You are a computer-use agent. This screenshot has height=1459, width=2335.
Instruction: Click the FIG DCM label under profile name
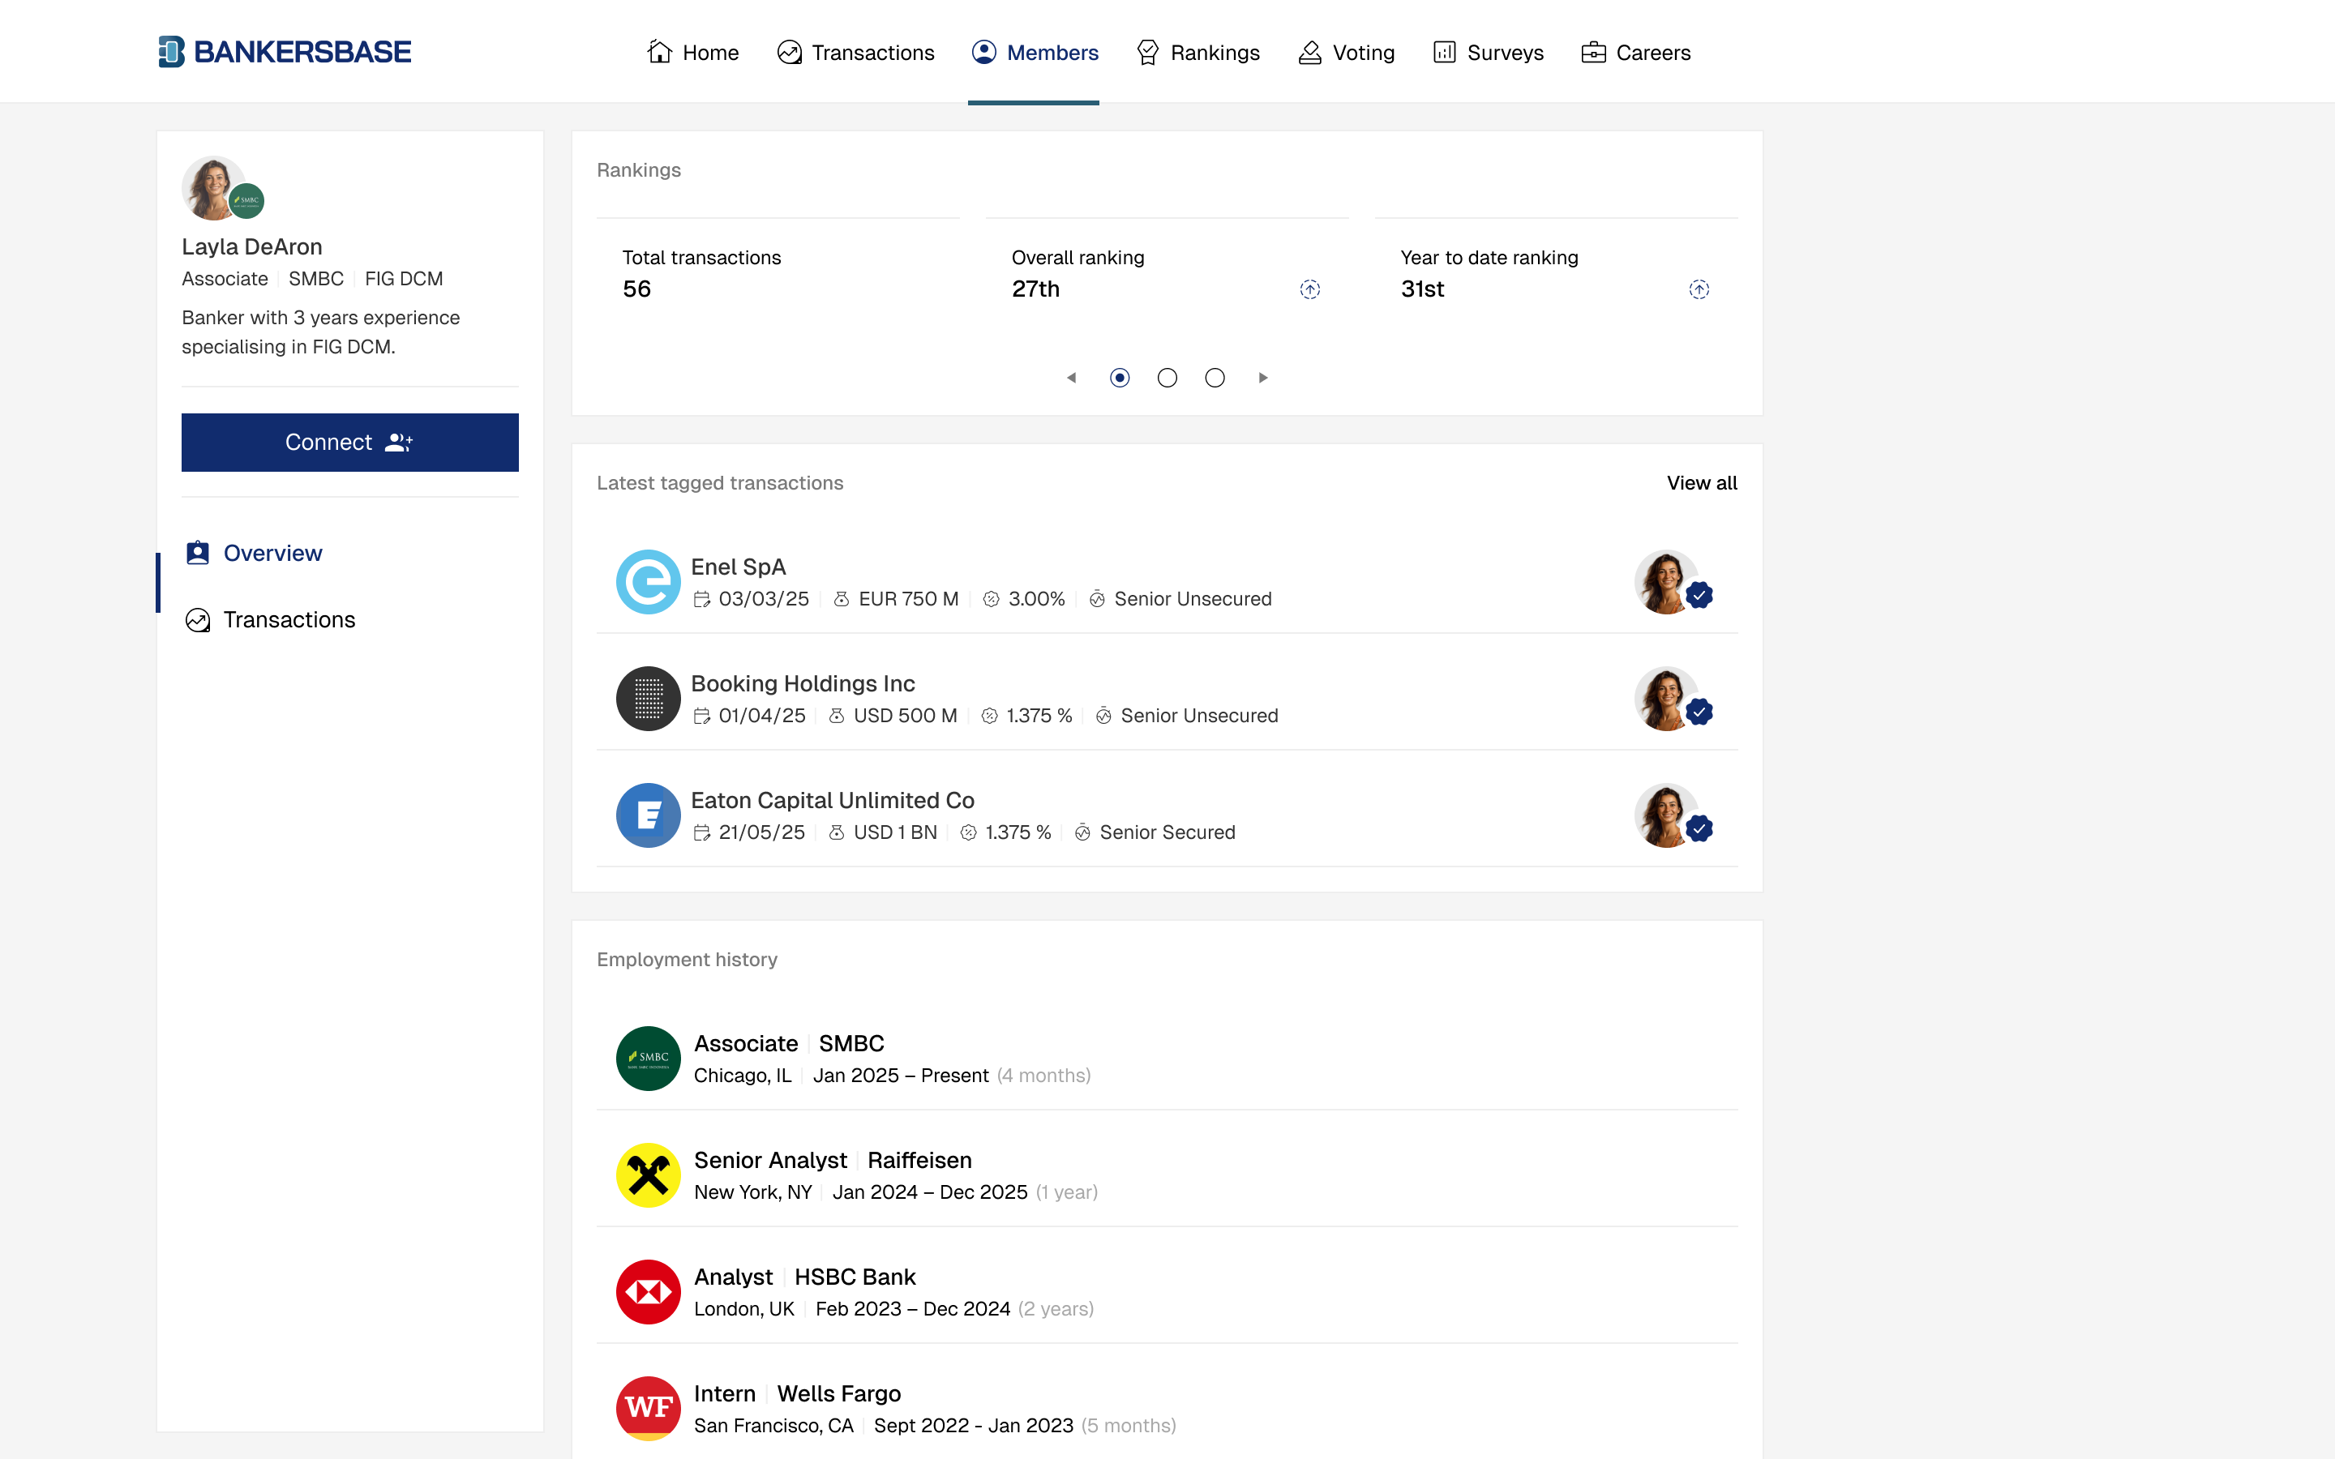pyautogui.click(x=403, y=279)
